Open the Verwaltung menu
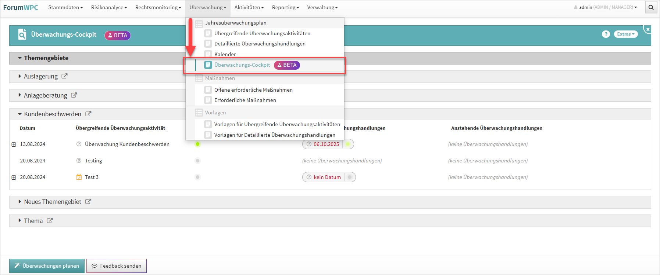Image resolution: width=660 pixels, height=275 pixels. click(322, 7)
